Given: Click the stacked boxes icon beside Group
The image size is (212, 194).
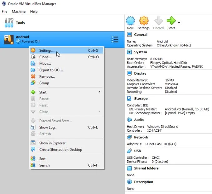Looking at the screenshot, I should (33, 83).
